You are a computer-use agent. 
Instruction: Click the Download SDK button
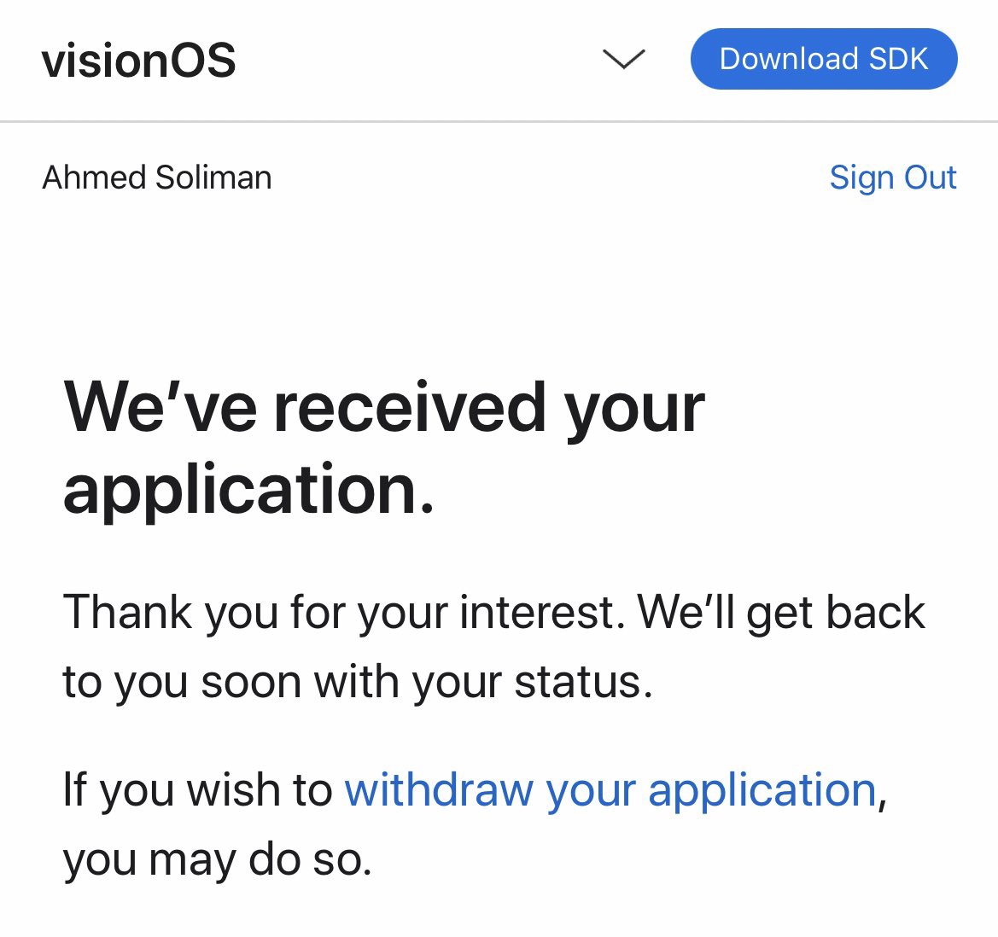823,59
